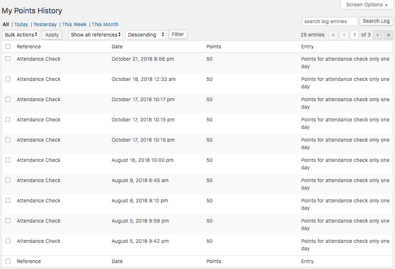Click the Date column label in the footer
The image size is (395, 269).
[117, 262]
